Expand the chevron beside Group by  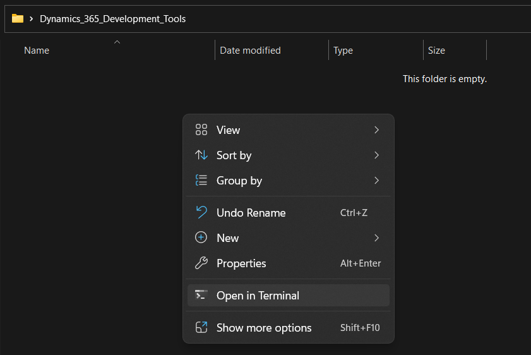(376, 181)
